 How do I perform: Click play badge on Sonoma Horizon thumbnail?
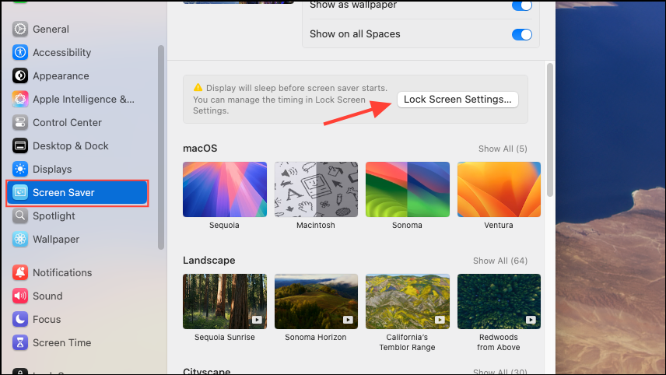349,320
